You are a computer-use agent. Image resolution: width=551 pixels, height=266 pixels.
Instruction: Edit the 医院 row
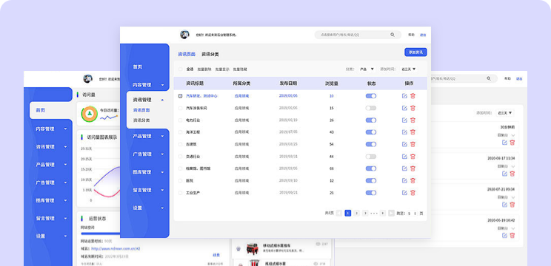pyautogui.click(x=404, y=180)
